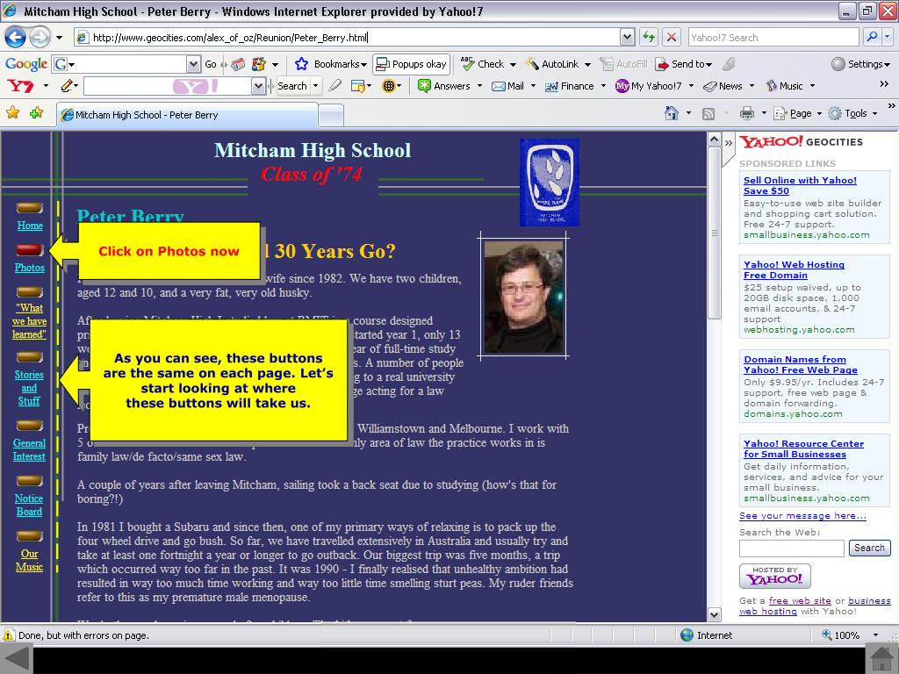This screenshot has width=899, height=674.
Task: Click the Home link in sidebar
Action: pos(30,226)
